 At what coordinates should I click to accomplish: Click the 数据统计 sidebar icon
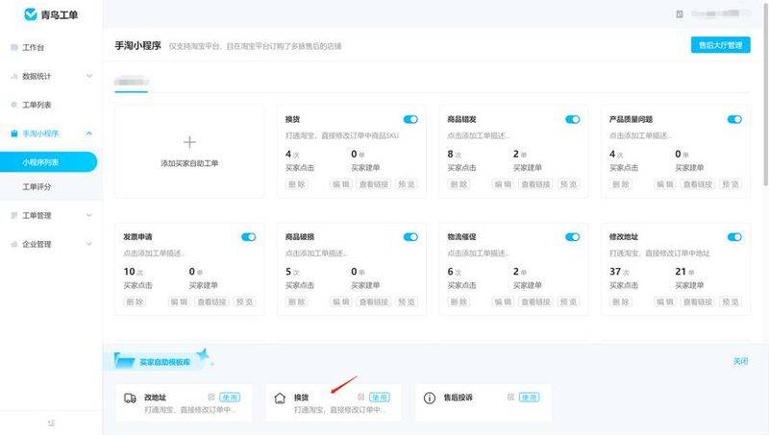[14, 76]
